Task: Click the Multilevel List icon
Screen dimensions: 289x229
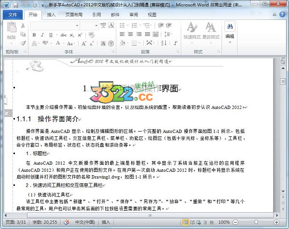Action: coord(147,25)
